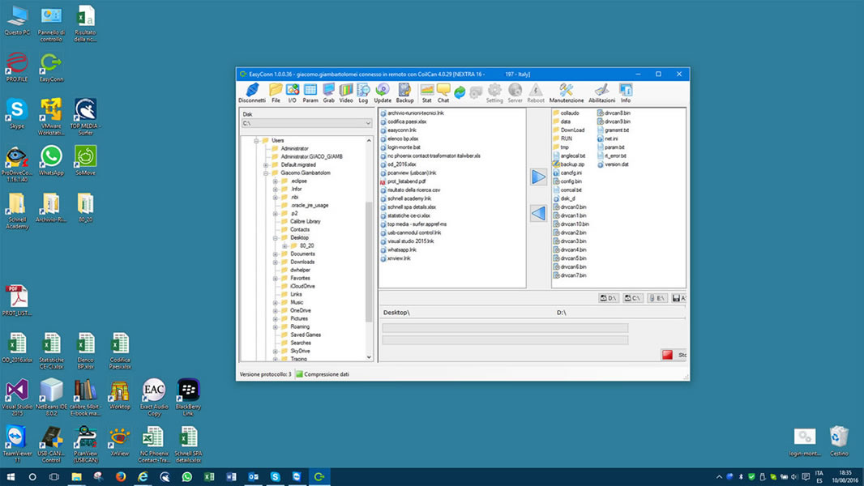Open the Log viewer icon

(363, 93)
